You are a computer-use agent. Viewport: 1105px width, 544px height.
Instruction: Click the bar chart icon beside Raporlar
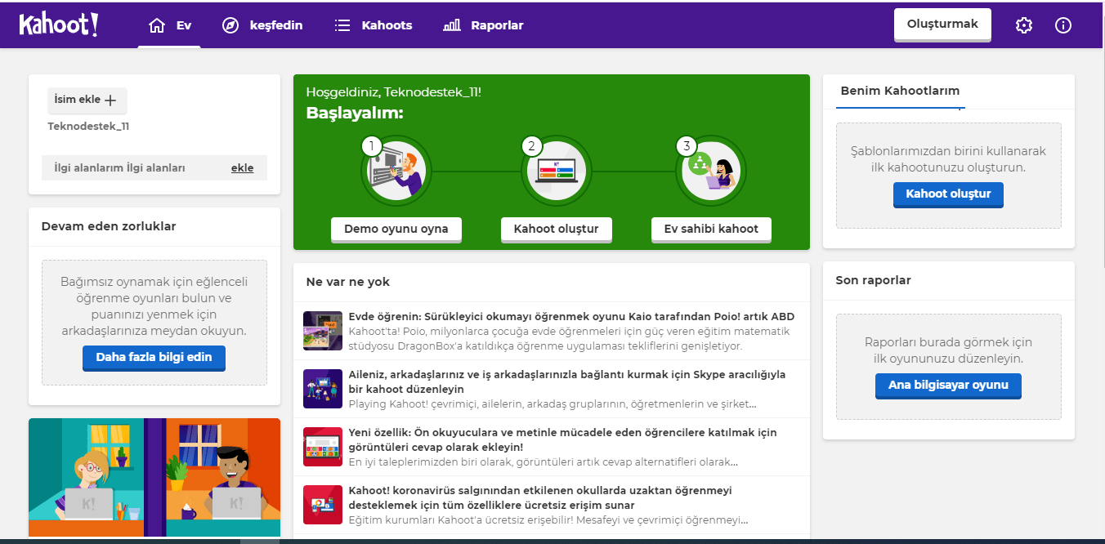[451, 25]
